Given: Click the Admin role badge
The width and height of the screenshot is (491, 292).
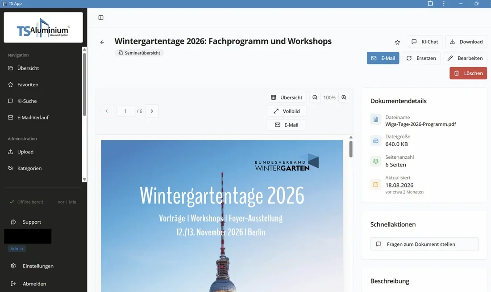Looking at the screenshot, I should pos(17,249).
